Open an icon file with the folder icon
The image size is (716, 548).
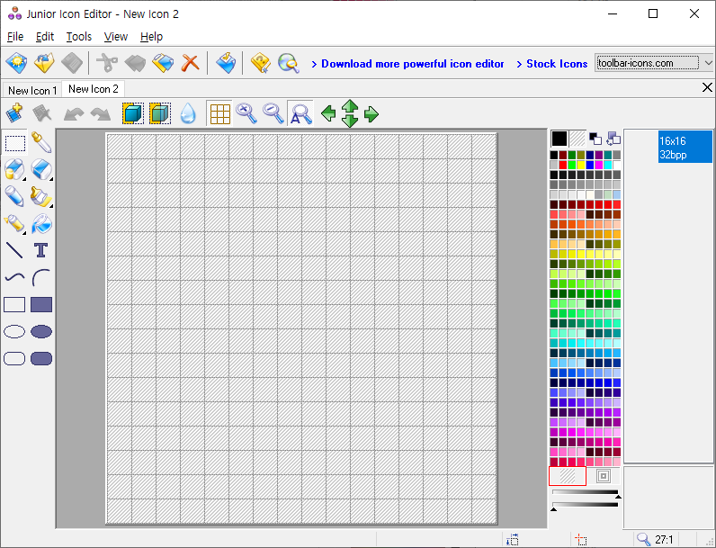[x=44, y=63]
